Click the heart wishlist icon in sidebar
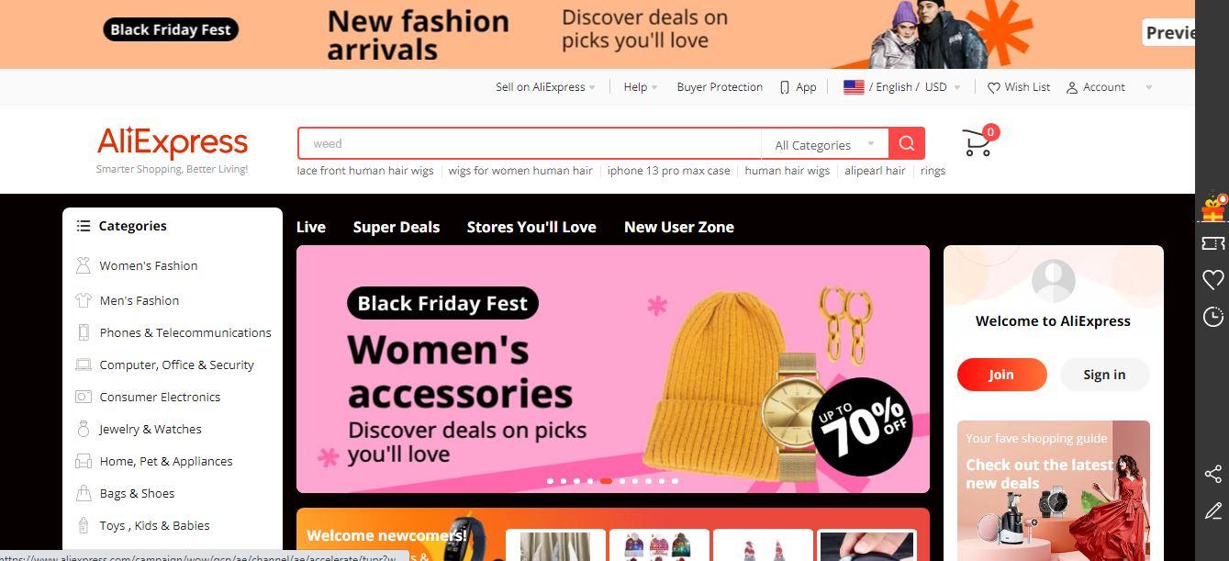The width and height of the screenshot is (1229, 561). 1212,279
